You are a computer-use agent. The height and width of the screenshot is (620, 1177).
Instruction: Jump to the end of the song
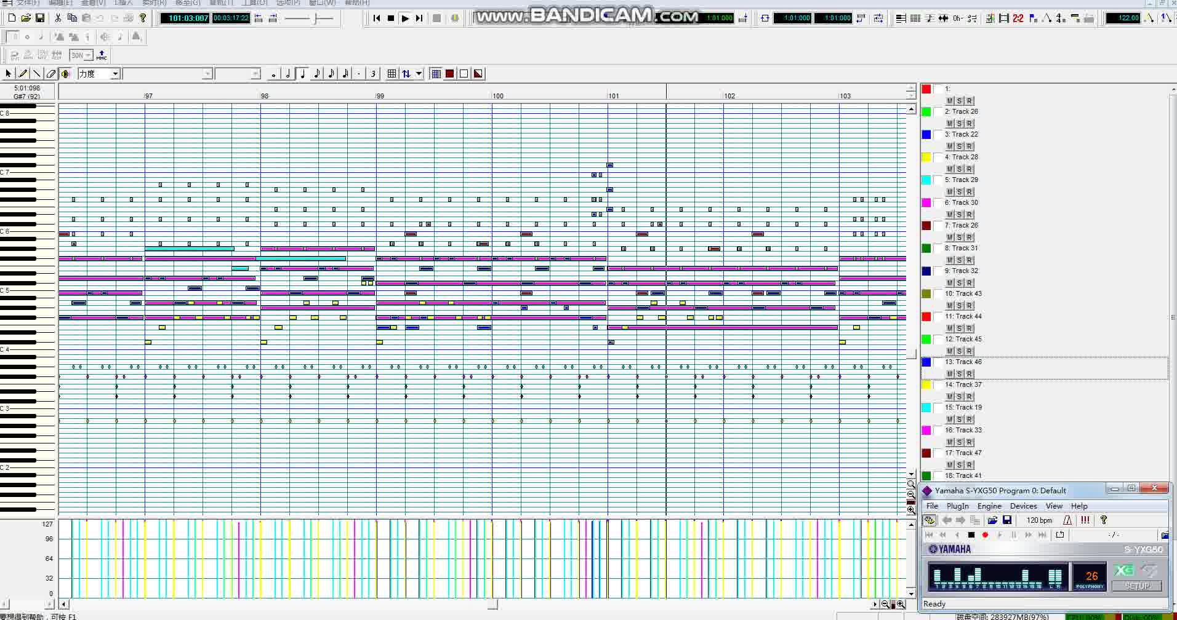[419, 18]
